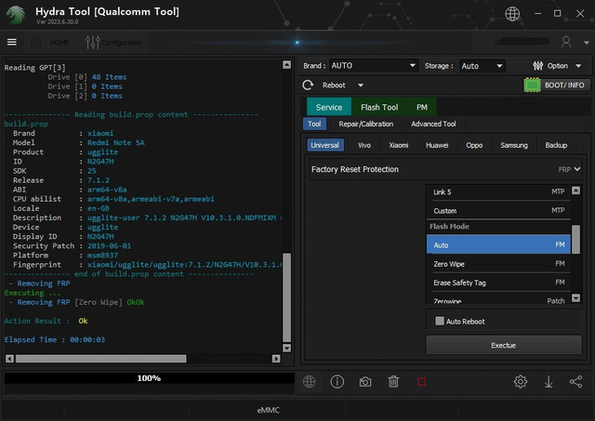Image resolution: width=595 pixels, height=421 pixels.
Task: Open the user account icon
Action: 566,42
